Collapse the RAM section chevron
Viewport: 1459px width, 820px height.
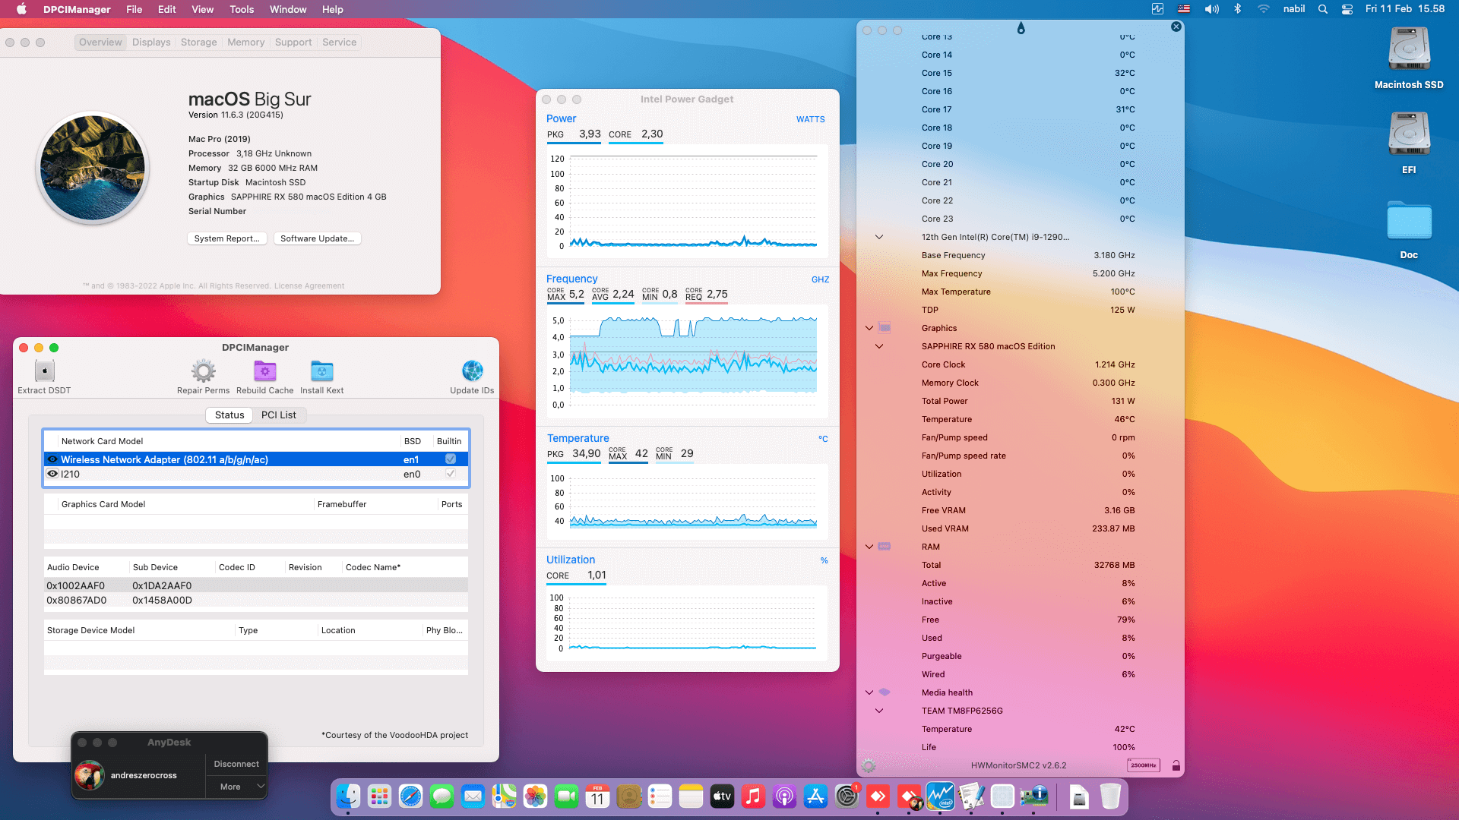tap(869, 547)
